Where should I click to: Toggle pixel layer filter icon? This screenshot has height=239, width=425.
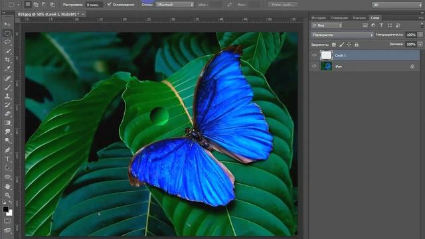tap(365, 25)
